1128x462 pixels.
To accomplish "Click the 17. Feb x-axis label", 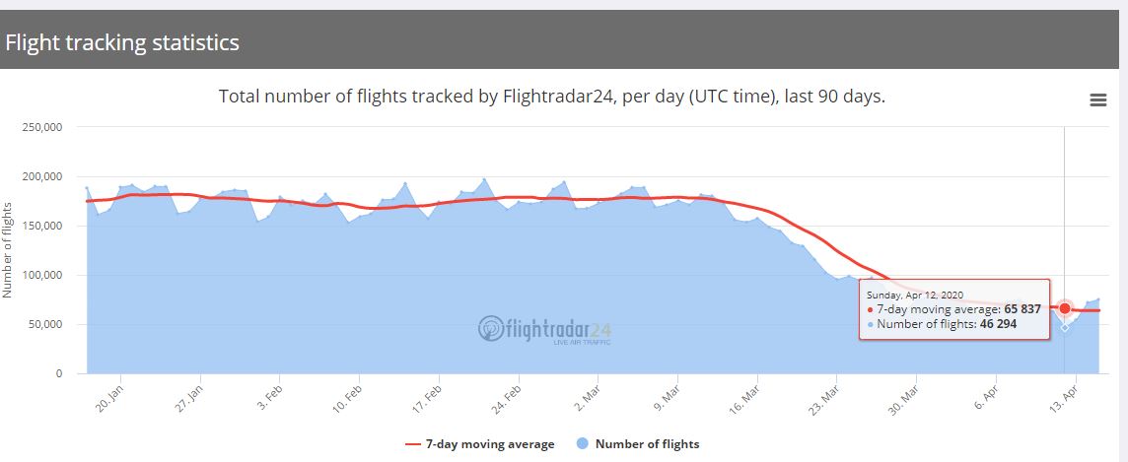I will [428, 394].
